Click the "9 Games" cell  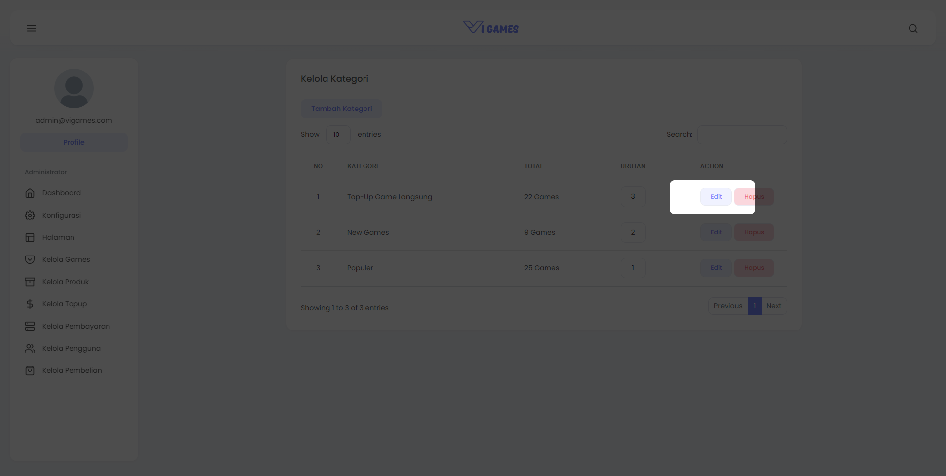[x=540, y=232]
